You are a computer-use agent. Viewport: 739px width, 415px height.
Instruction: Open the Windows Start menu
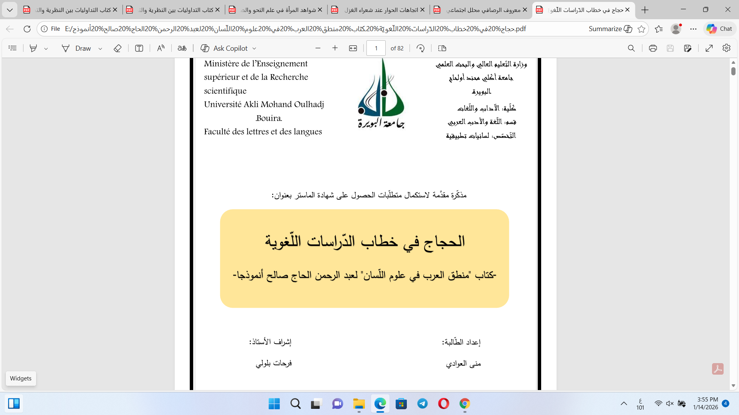pos(274,404)
